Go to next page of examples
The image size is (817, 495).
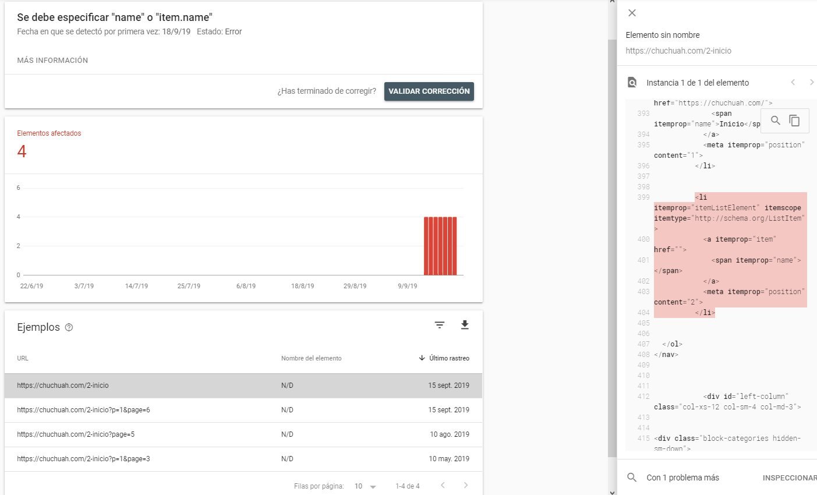pyautogui.click(x=465, y=485)
